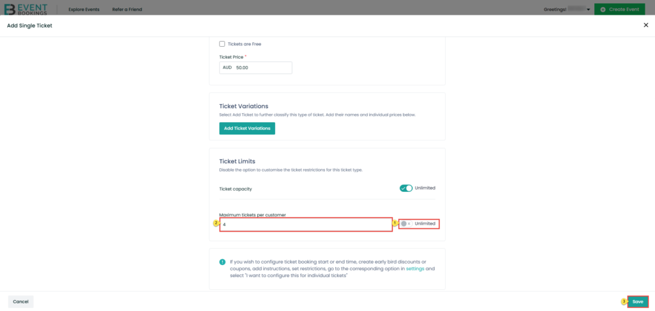Click the info icon beside configuration note
655x311 pixels.
click(222, 262)
